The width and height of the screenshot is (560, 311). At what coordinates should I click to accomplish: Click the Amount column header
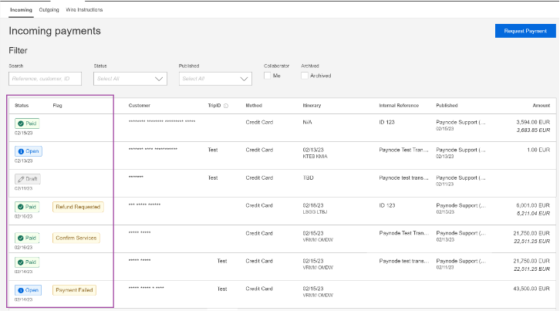[x=541, y=106]
